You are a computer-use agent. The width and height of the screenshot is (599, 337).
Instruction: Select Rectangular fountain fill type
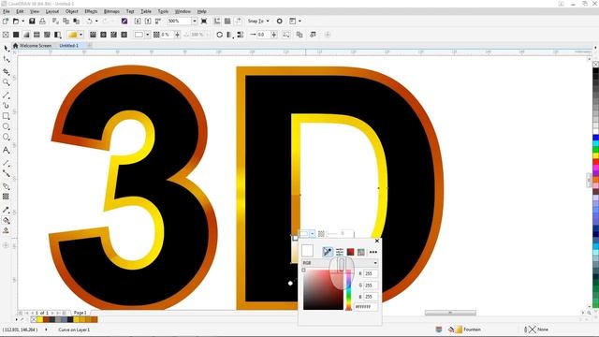click(x=124, y=35)
